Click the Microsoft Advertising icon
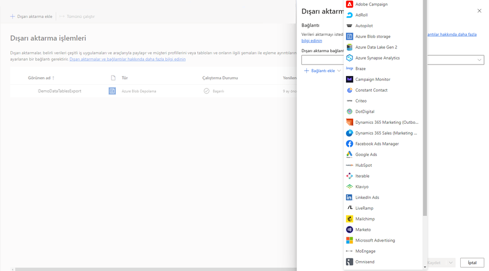 pyautogui.click(x=349, y=241)
